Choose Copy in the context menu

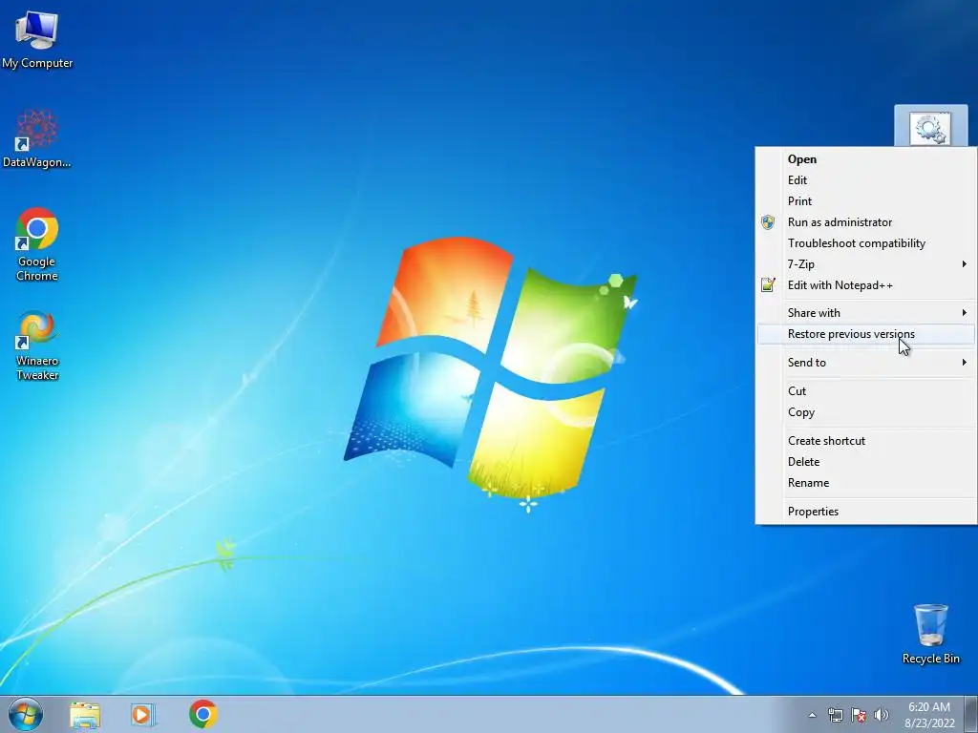(x=866, y=412)
